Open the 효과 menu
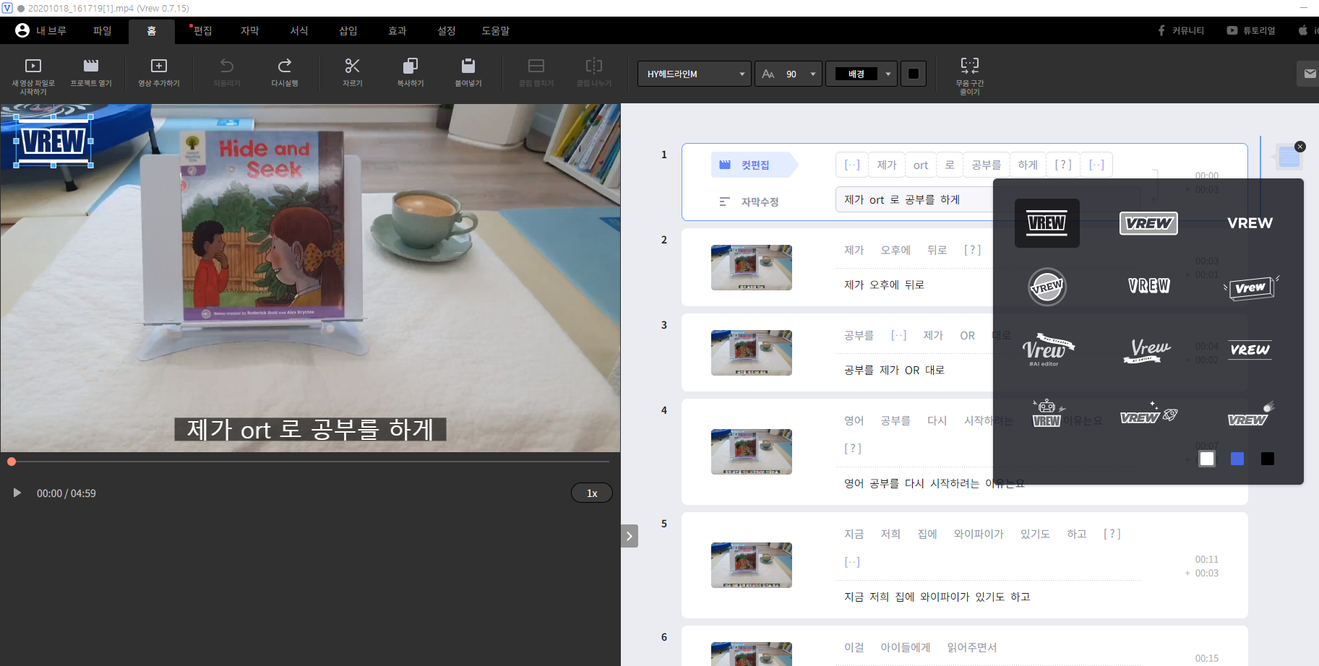Viewport: 1319px width, 666px height. click(398, 30)
